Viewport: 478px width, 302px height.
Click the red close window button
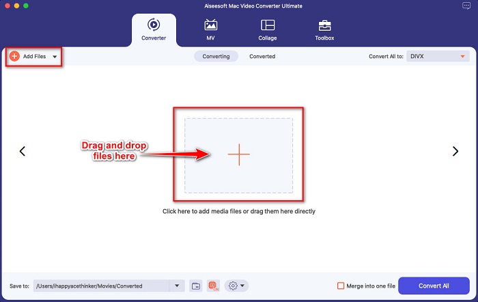coord(8,5)
